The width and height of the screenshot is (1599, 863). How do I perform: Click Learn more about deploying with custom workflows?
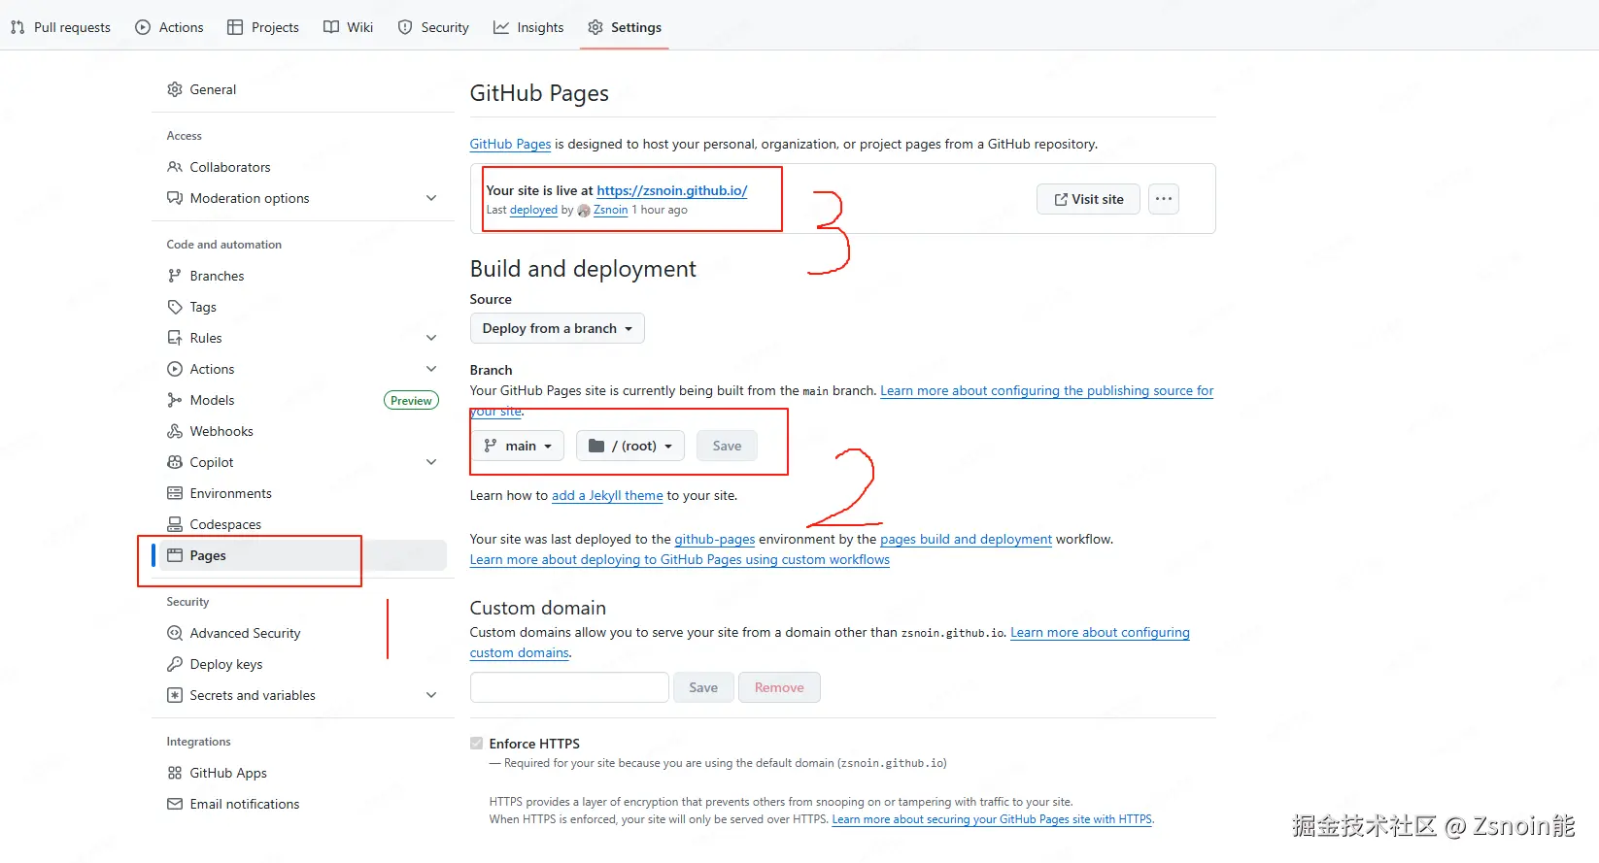coord(680,559)
